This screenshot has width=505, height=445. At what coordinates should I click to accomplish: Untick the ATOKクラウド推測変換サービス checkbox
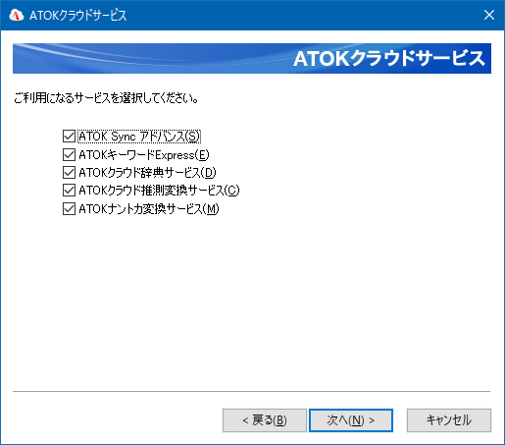click(69, 190)
